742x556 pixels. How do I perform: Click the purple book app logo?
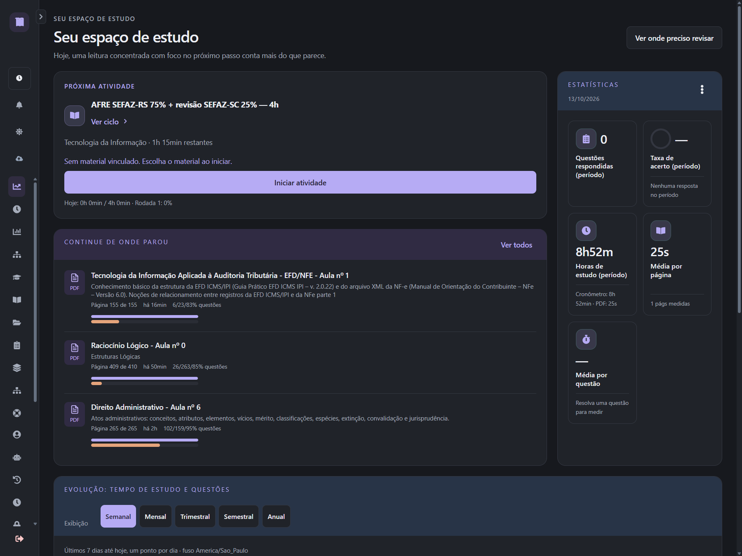tap(19, 22)
